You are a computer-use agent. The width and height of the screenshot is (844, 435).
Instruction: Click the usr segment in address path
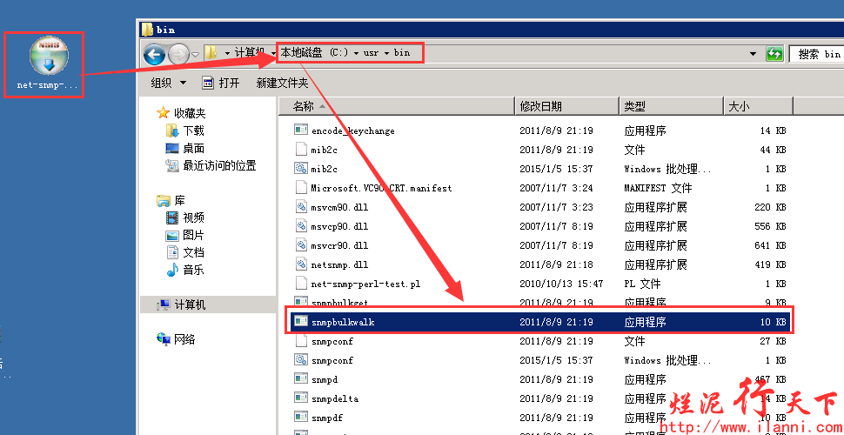pos(371,53)
